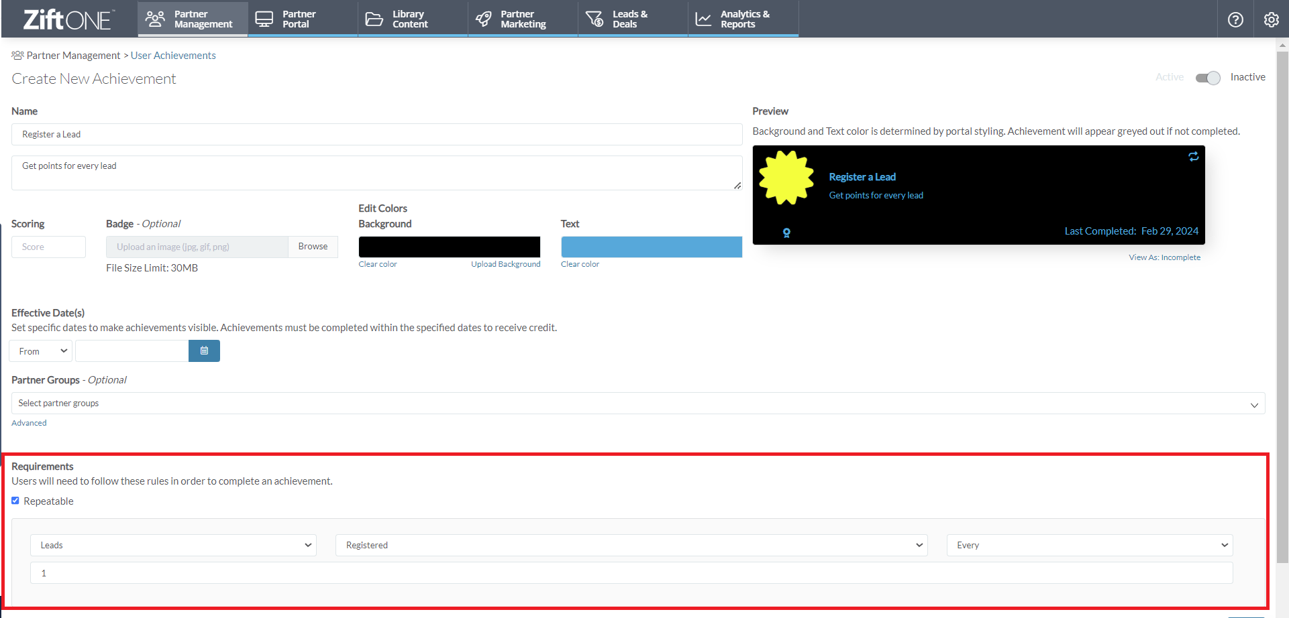Click the Last Completed date text
The height and width of the screenshot is (618, 1289).
(x=1131, y=231)
